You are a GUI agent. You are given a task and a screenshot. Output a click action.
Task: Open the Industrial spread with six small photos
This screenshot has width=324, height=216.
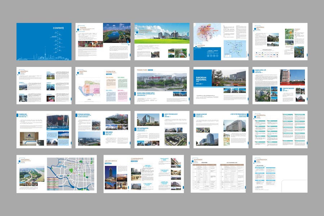(44, 86)
